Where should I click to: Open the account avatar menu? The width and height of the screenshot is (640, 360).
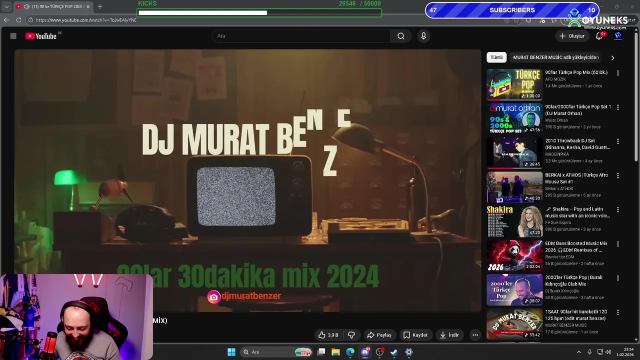click(x=618, y=36)
